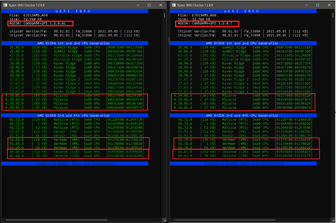This screenshot has width=336, height=223.
Task: Click Summit Ridge row [00381F00-0039F760] in right window
Action: (245, 51)
